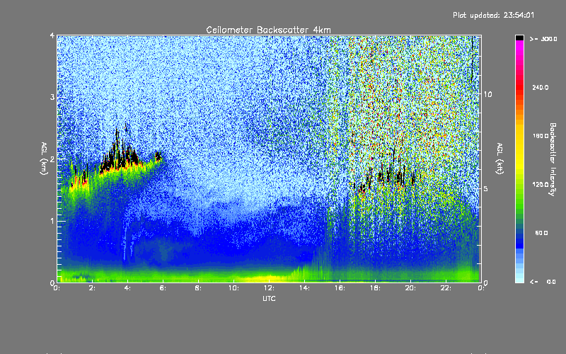The height and width of the screenshot is (354, 566).
Task: Click the "12:" tick on UTC axis
Action: coord(269,288)
